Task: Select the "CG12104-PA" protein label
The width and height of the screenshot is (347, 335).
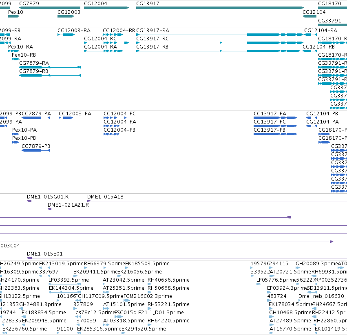Action: [323, 121]
